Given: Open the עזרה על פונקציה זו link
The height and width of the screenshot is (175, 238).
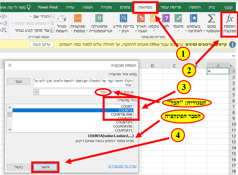Looking at the screenshot, I should coord(123,166).
